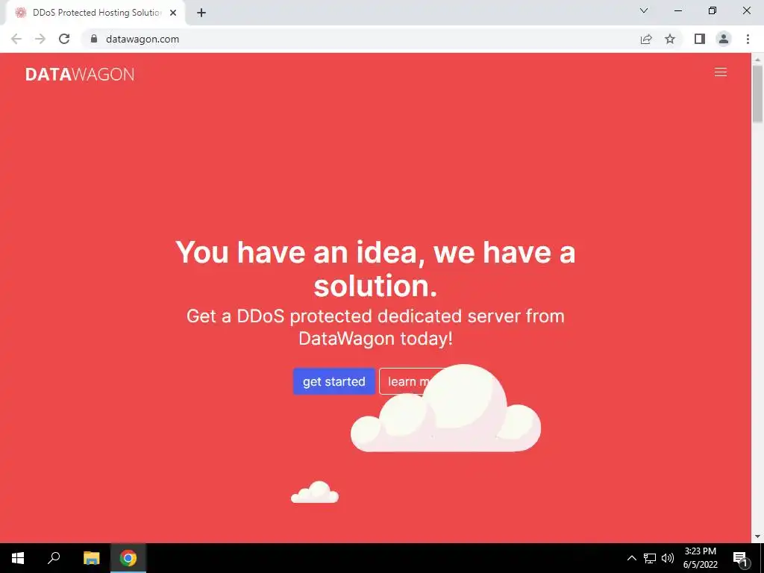764x573 pixels.
Task: View site information via the lock icon
Action: [94, 39]
